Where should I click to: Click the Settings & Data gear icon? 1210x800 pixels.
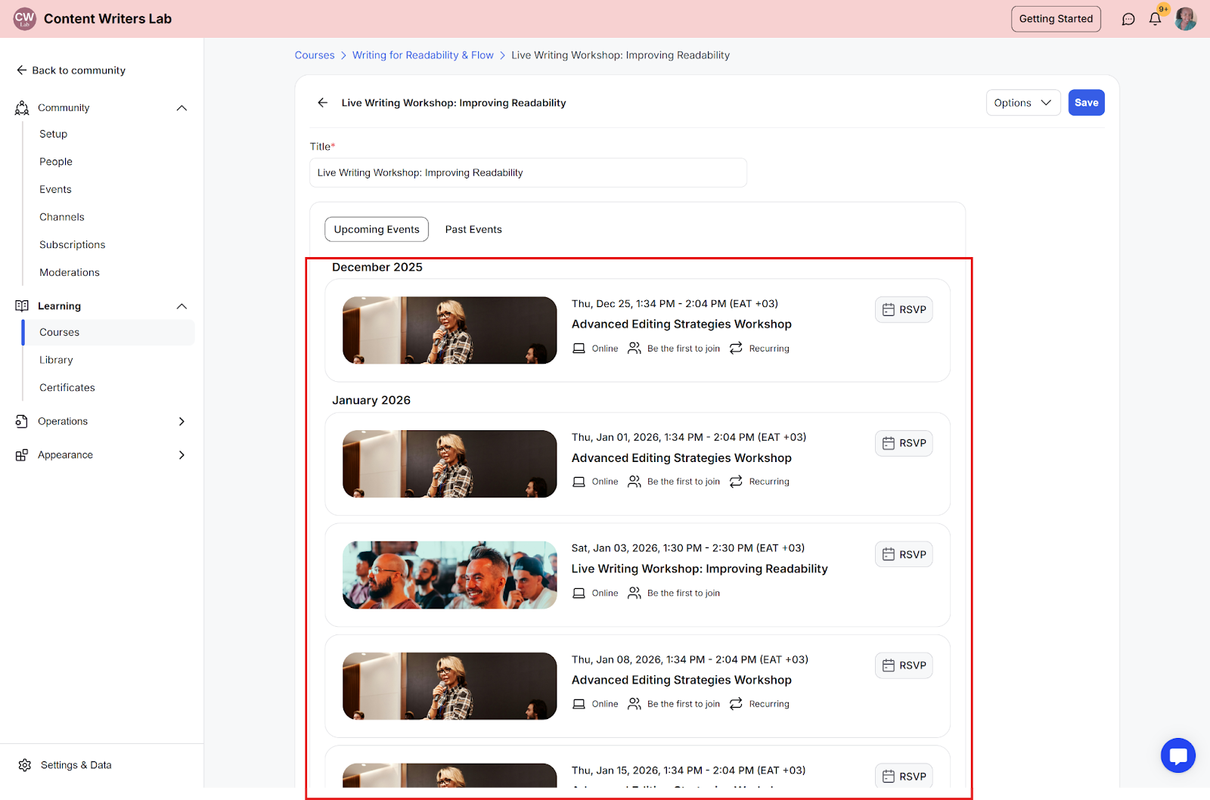[x=25, y=765]
